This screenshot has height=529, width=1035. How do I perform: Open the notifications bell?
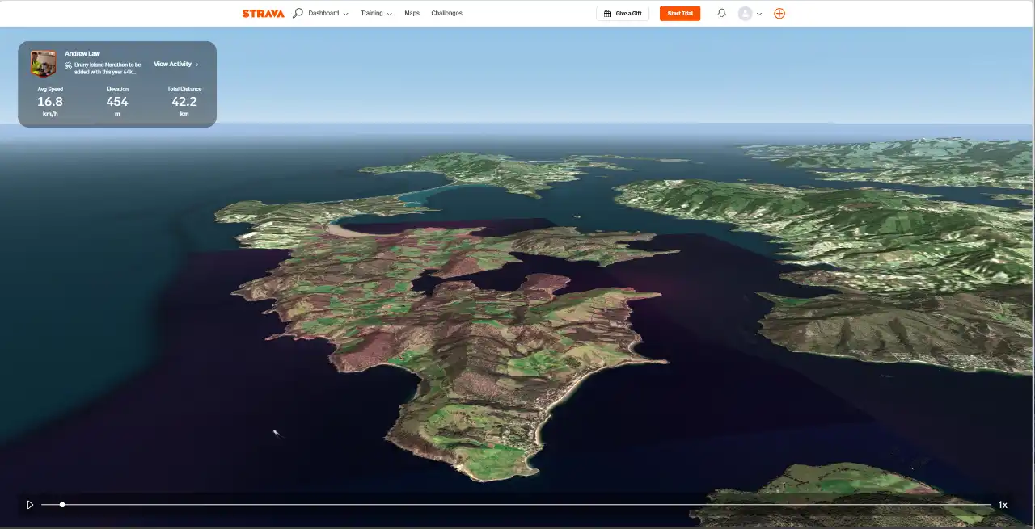tap(722, 13)
